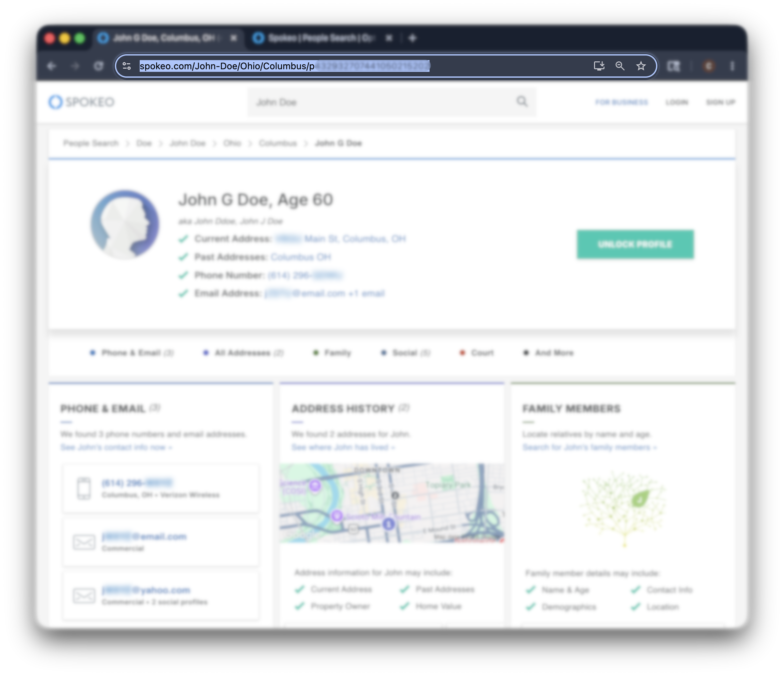Open the browser three-dot menu

click(x=732, y=66)
